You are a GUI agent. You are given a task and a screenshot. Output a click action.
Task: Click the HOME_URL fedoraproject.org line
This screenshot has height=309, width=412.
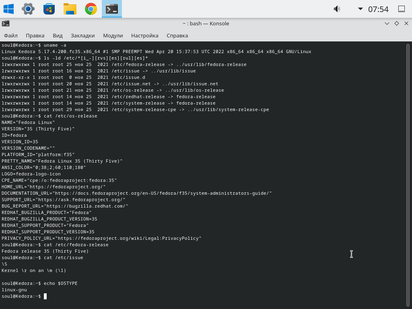[54, 187]
